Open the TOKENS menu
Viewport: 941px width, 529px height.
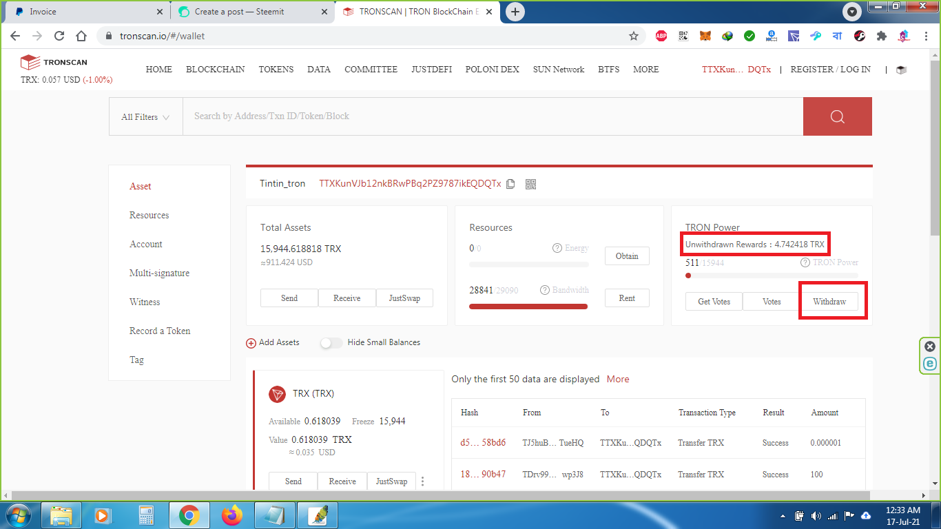(276, 70)
